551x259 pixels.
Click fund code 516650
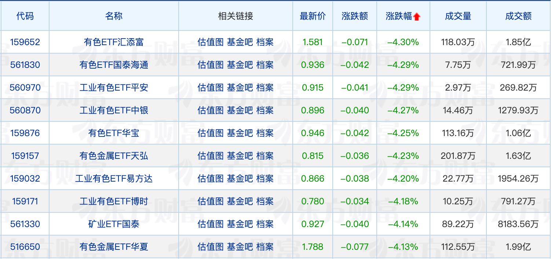click(x=25, y=247)
